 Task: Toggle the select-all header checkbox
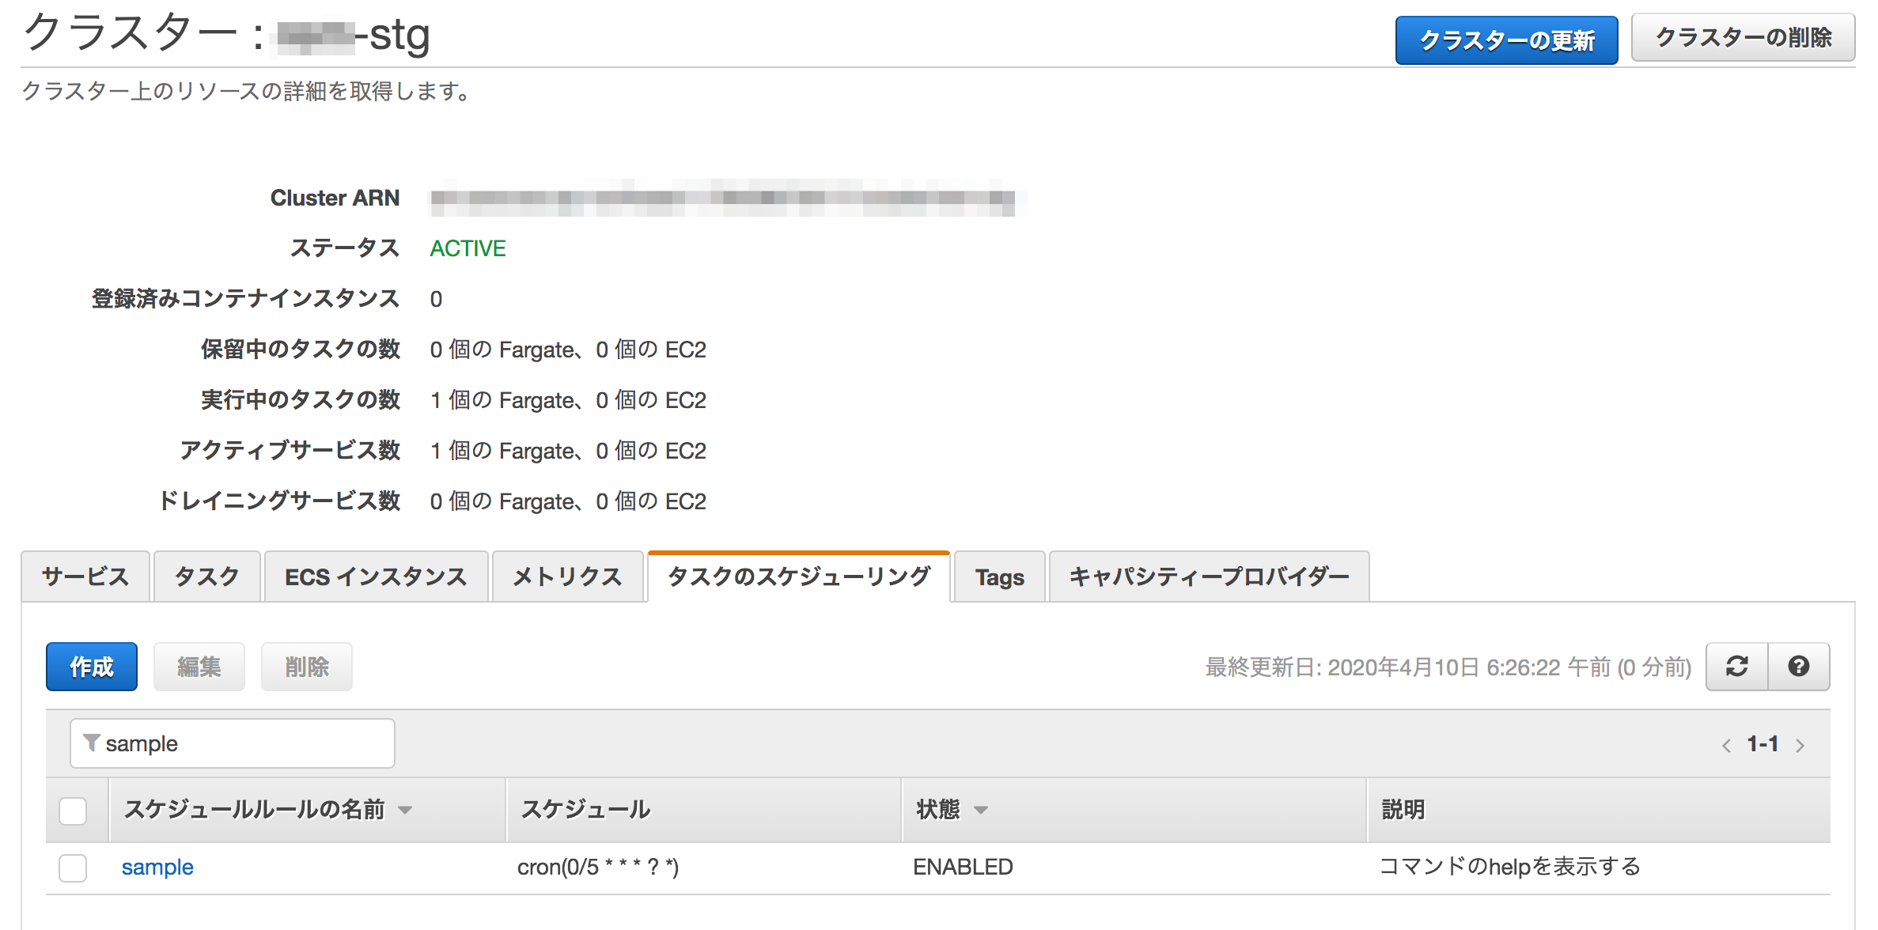click(73, 811)
